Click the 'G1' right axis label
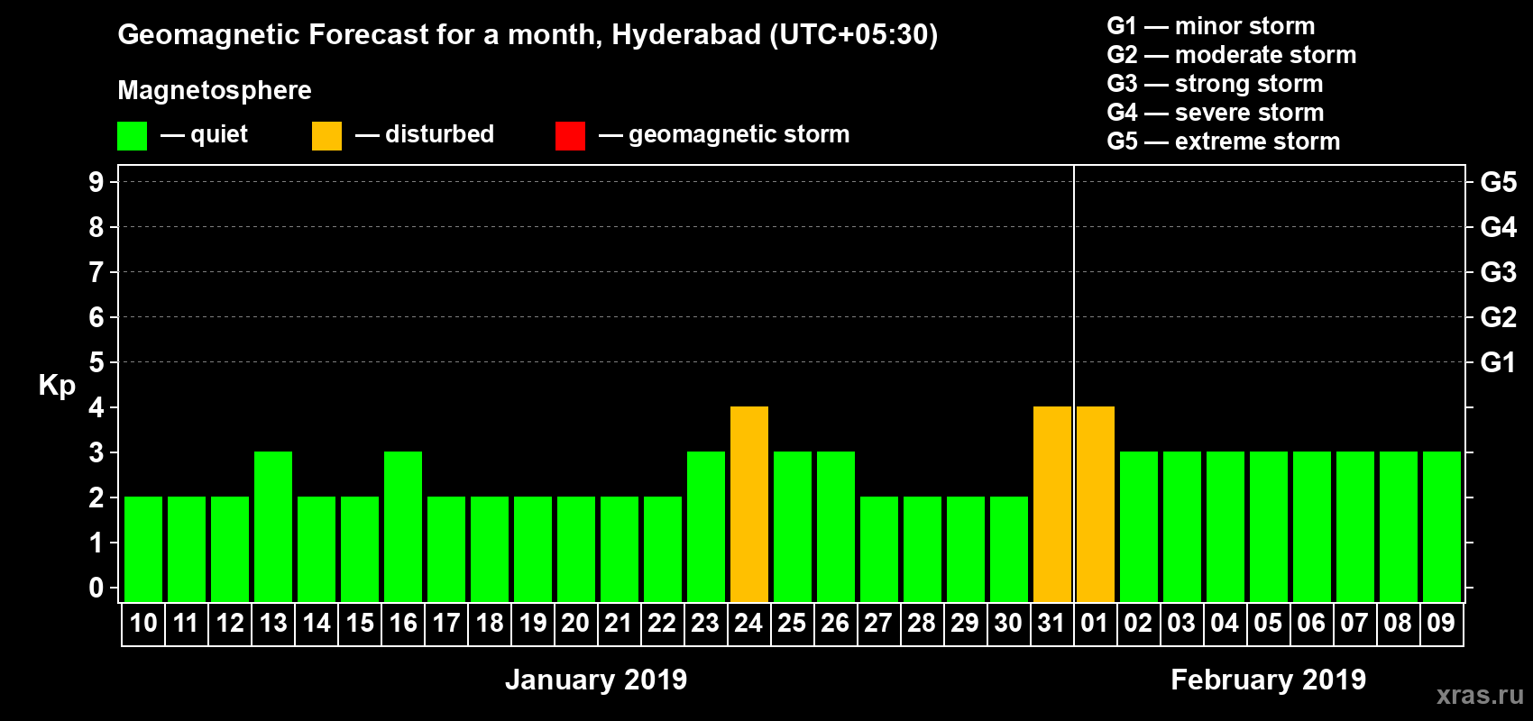The height and width of the screenshot is (721, 1533). pos(1498,362)
